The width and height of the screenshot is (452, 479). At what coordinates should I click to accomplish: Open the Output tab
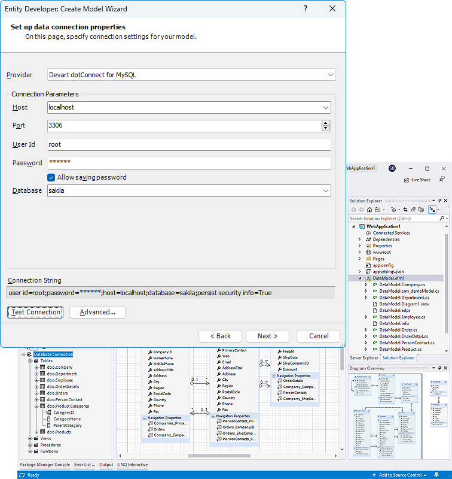pos(106,465)
